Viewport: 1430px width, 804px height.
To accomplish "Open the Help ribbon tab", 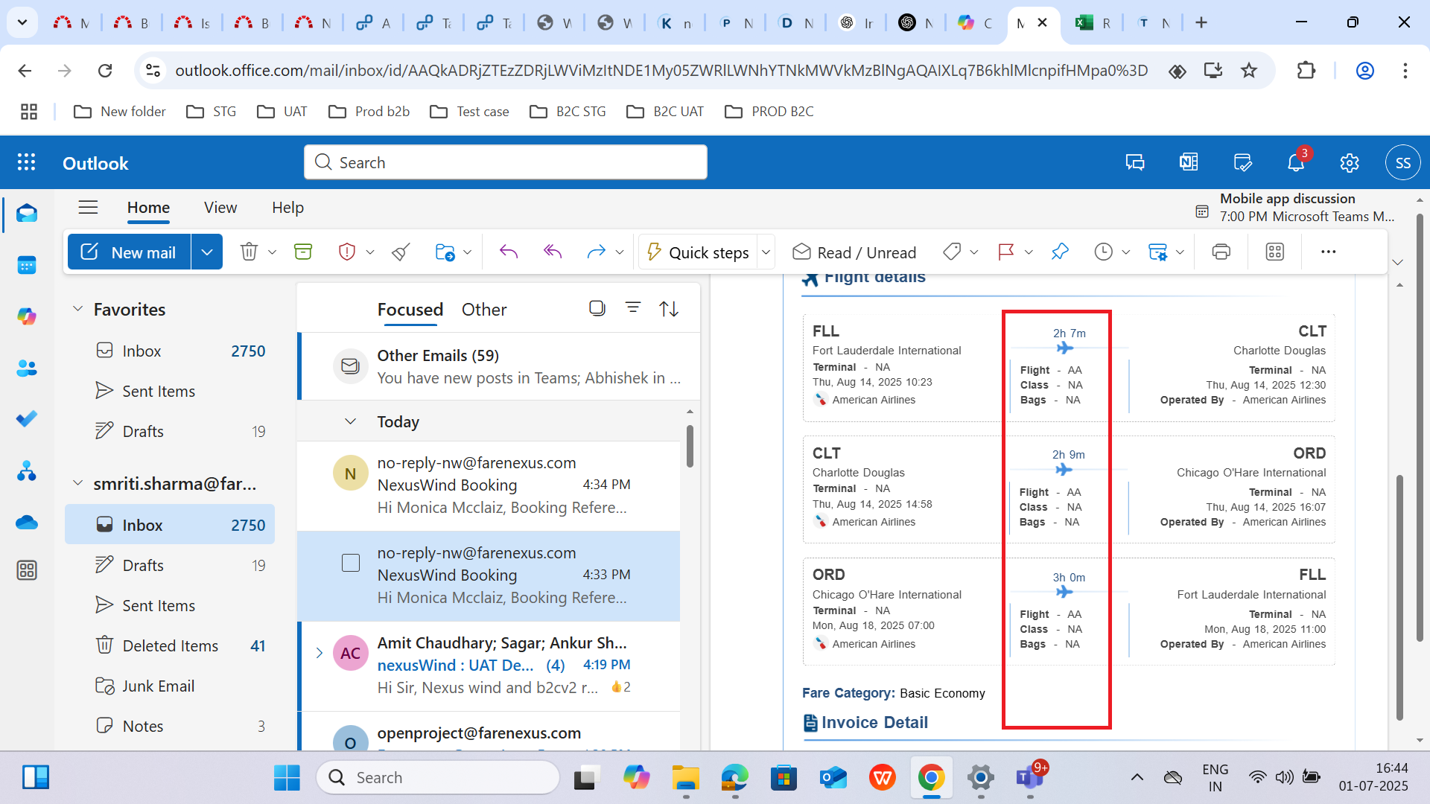I will [x=287, y=208].
